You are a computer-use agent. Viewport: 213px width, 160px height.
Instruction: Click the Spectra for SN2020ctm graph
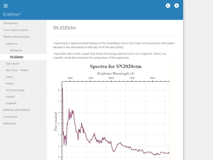(115, 111)
